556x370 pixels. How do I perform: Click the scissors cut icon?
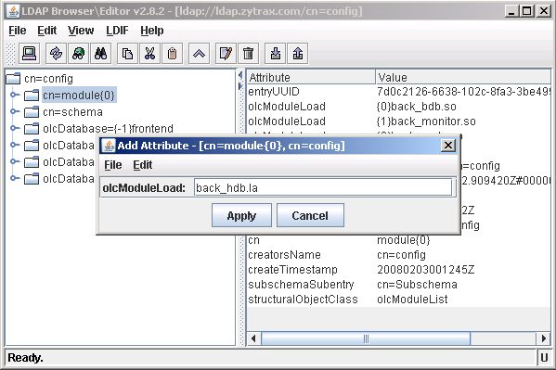pos(149,54)
